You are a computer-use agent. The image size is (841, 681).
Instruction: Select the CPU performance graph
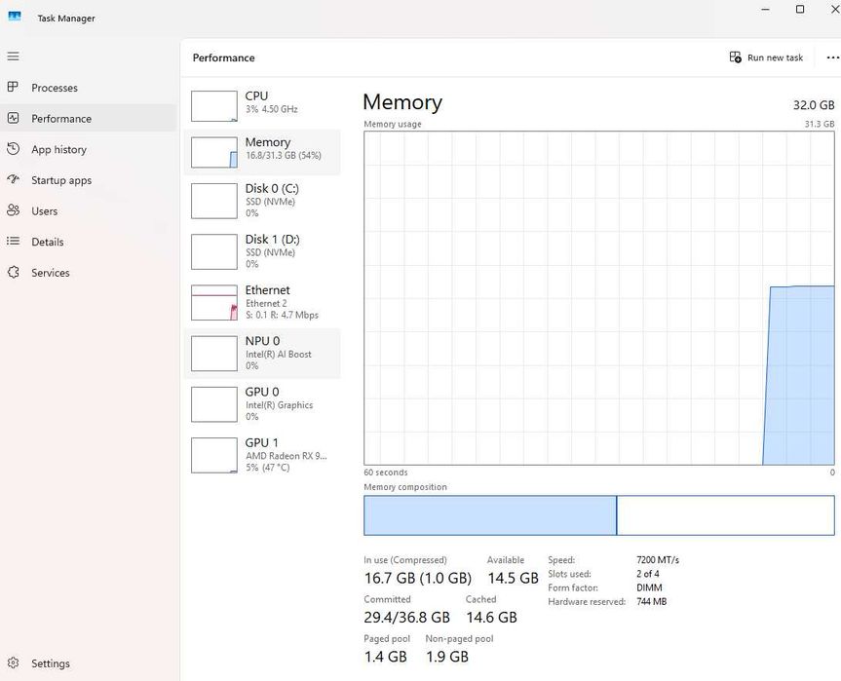tap(261, 103)
